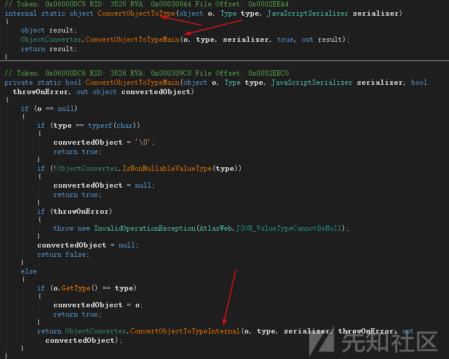Click the 'true' argument in ConvertObjectToTypeMain call
The width and height of the screenshot is (449, 359).
(285, 40)
